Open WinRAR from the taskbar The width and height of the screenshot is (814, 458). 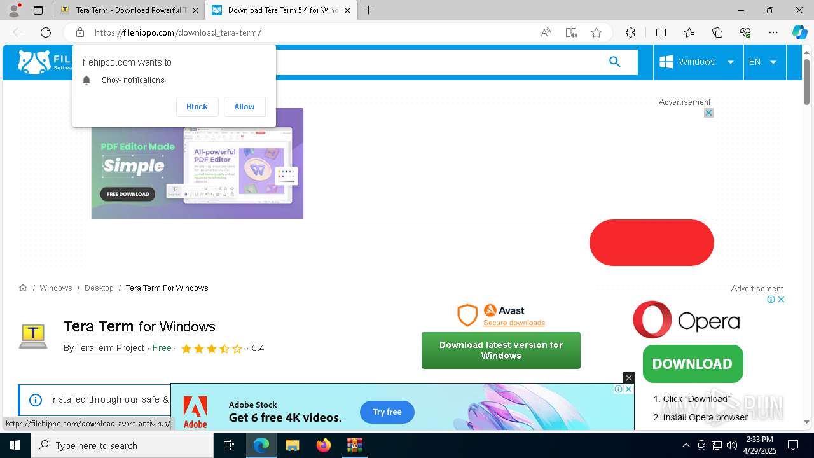pyautogui.click(x=354, y=445)
